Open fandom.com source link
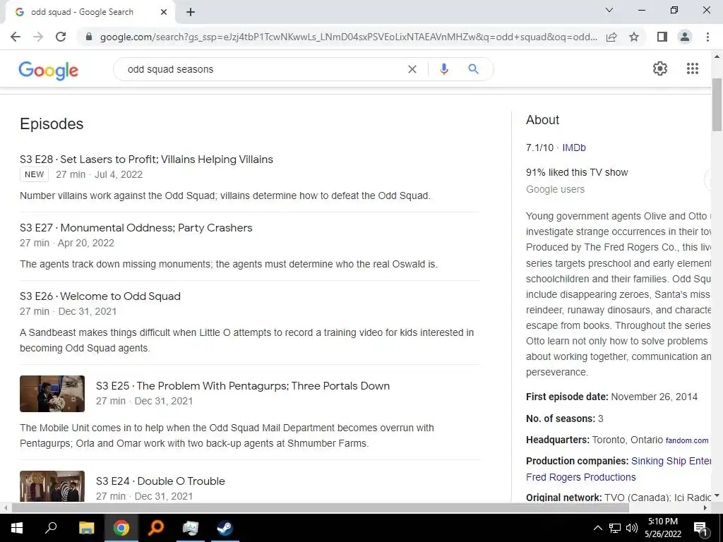The image size is (723, 542). pyautogui.click(x=686, y=440)
